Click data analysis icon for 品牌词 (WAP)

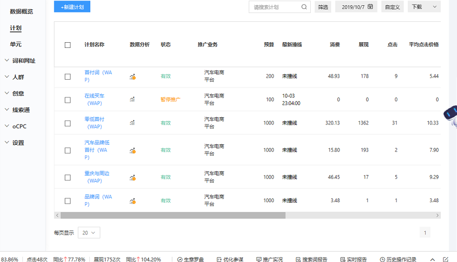point(133,201)
